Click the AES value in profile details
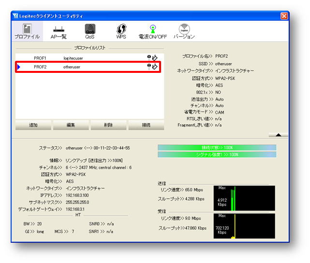 click(x=219, y=85)
